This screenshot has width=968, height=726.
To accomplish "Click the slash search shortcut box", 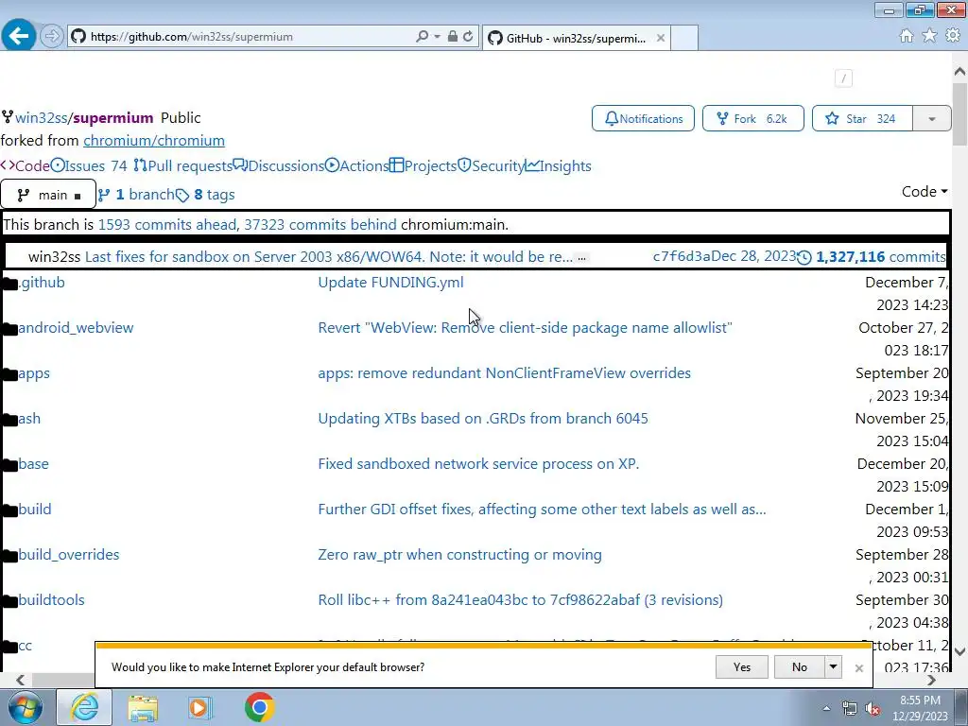I will tap(843, 78).
